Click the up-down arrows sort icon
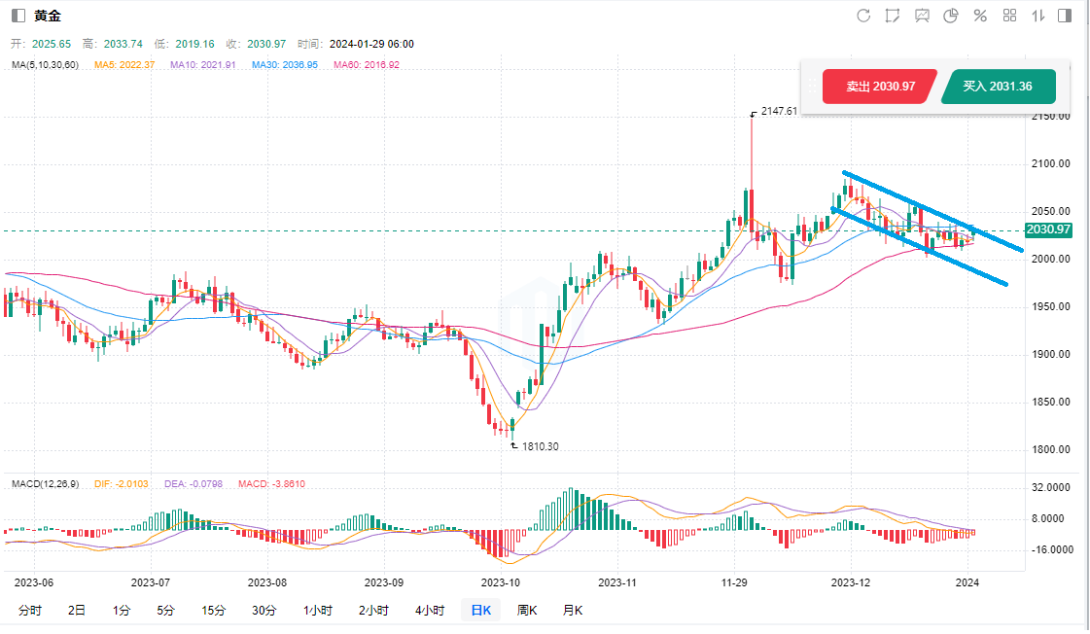Viewport: 1090px width, 634px height. point(1038,16)
